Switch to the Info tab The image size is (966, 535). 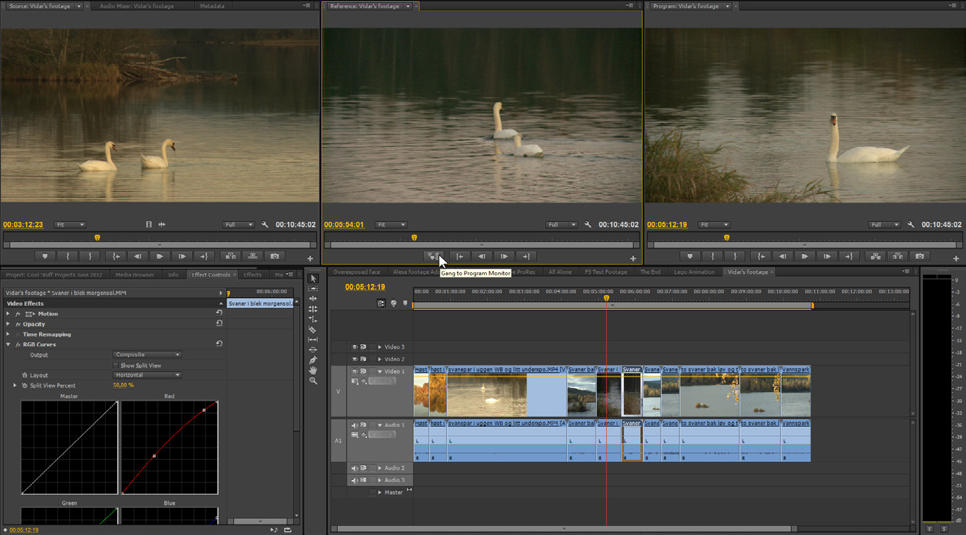coord(173,274)
